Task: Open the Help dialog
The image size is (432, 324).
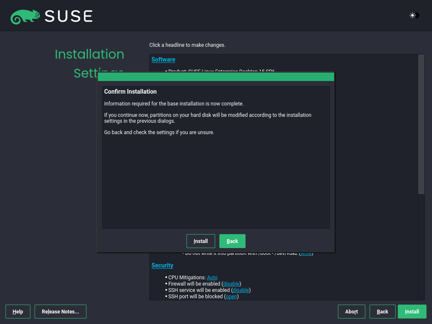Action: coord(18,311)
